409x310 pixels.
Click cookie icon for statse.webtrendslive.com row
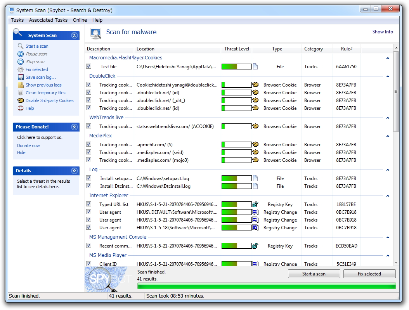click(x=255, y=126)
